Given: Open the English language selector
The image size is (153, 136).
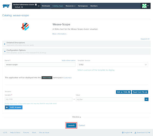Looking at the screenshot, I should (x=127, y=132).
